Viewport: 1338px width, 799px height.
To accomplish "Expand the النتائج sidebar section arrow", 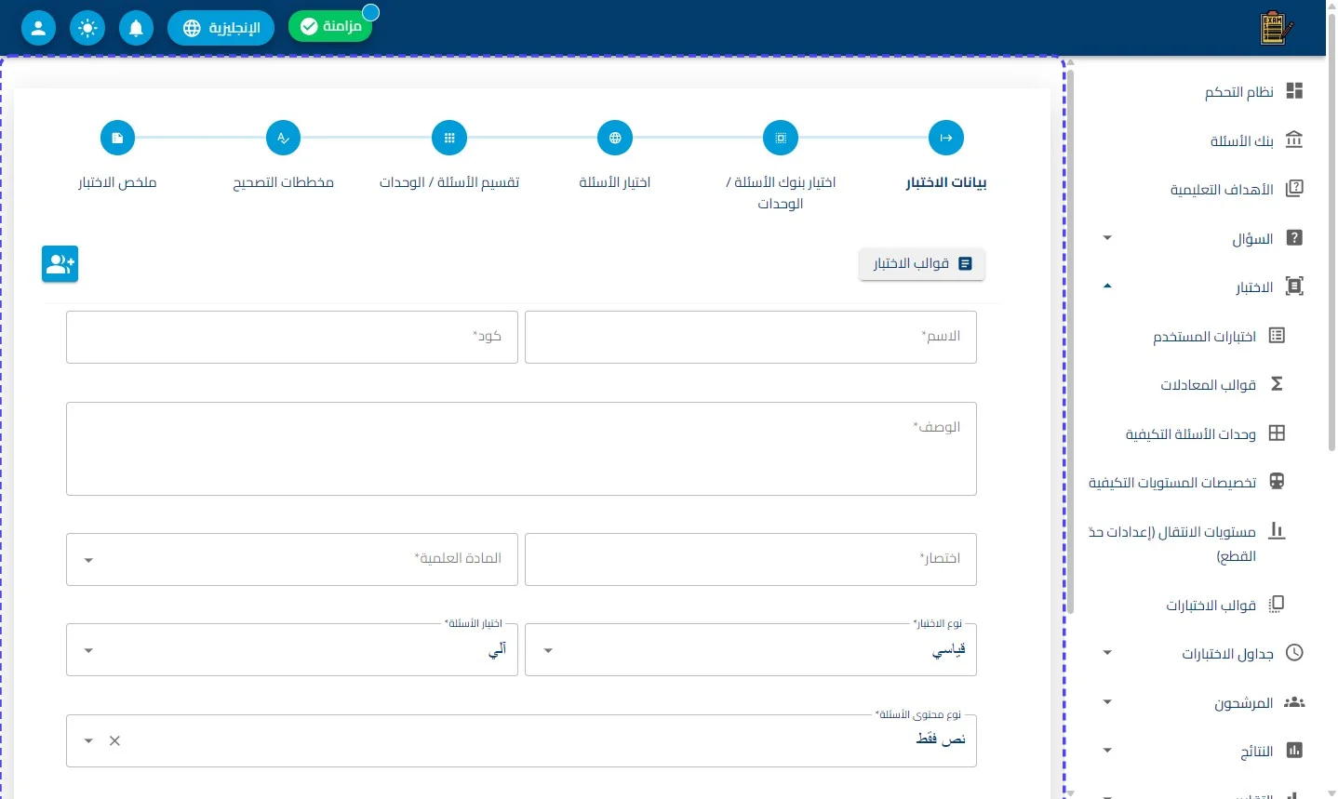I will click(1107, 751).
